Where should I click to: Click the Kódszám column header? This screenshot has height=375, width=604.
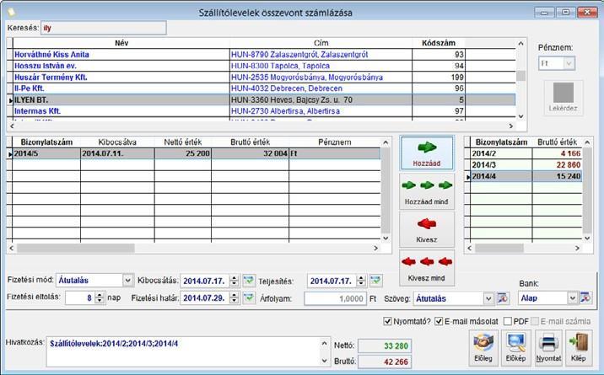(439, 43)
